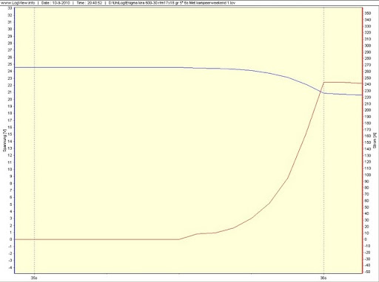Click the 160 tick on current axis
Viewport: 379px width, 282px height.
368,136
